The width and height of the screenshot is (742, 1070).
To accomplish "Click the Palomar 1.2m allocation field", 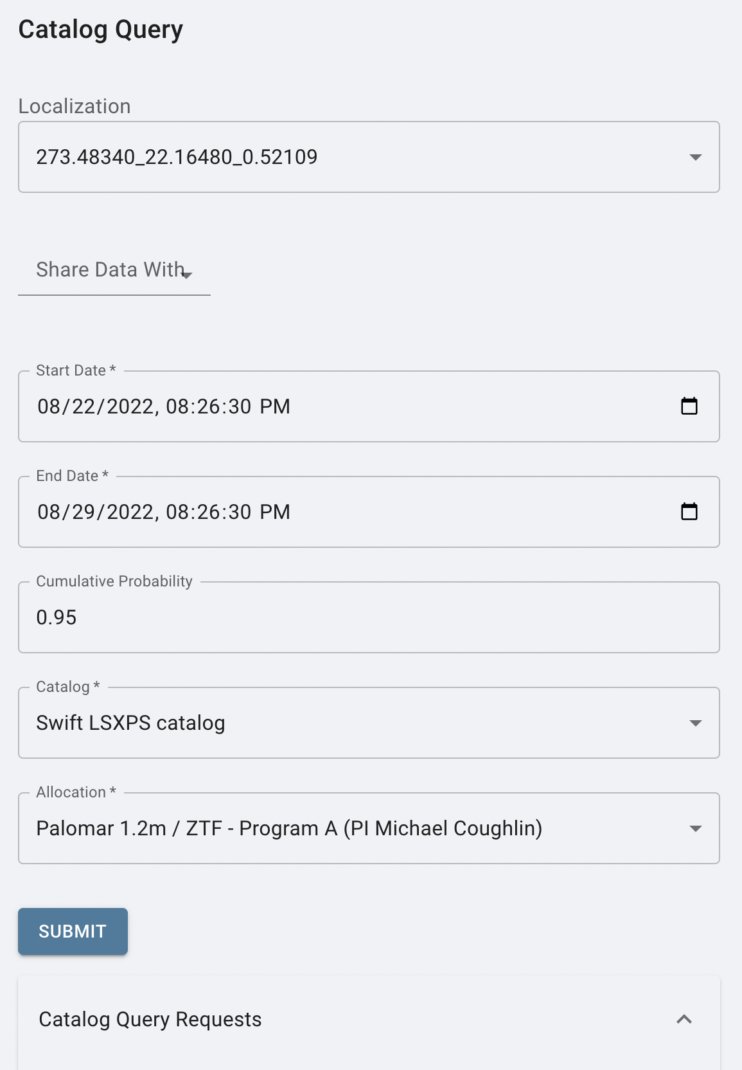I will 289,828.
